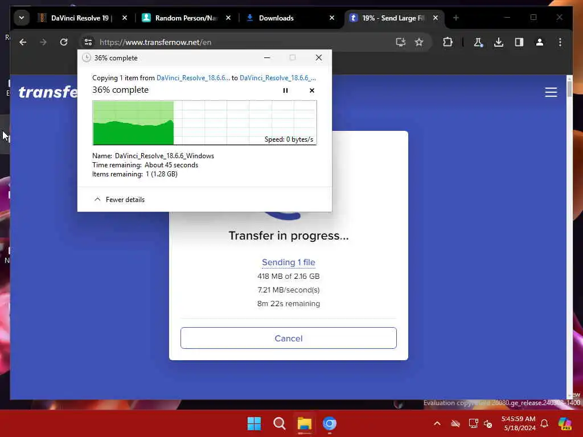The image size is (583, 437).
Task: Click the copy speed progress graph
Action: [x=204, y=123]
